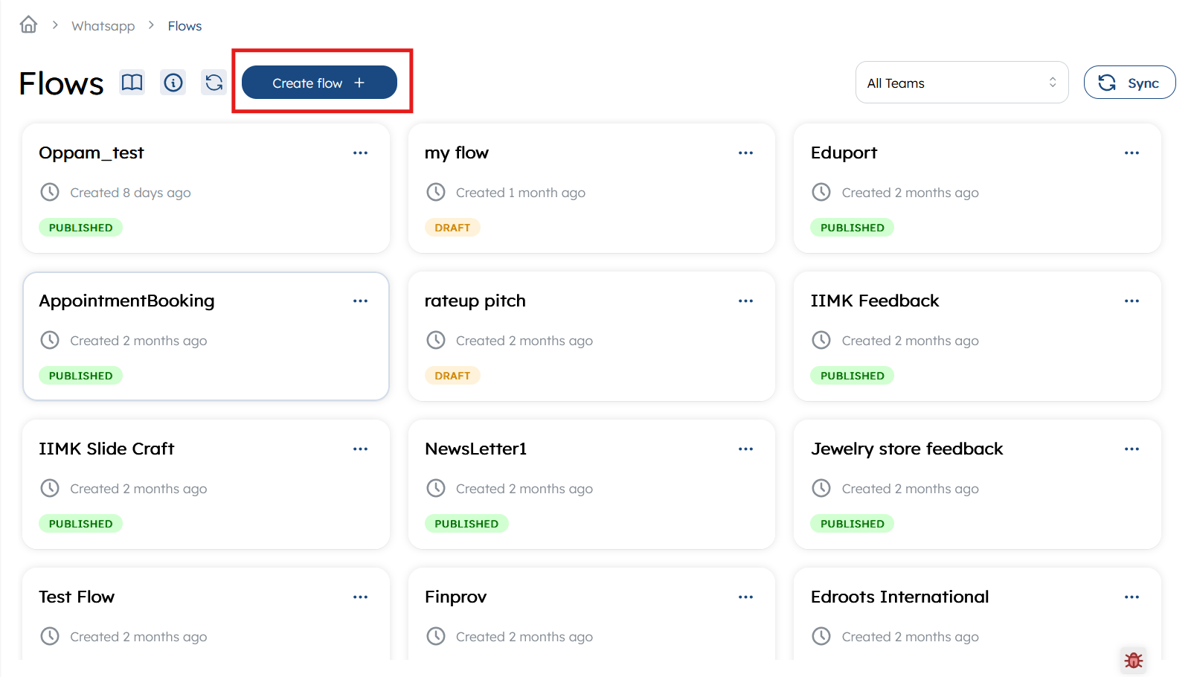Click the NewsLetter1 flow title
1194x677 pixels.
point(476,449)
